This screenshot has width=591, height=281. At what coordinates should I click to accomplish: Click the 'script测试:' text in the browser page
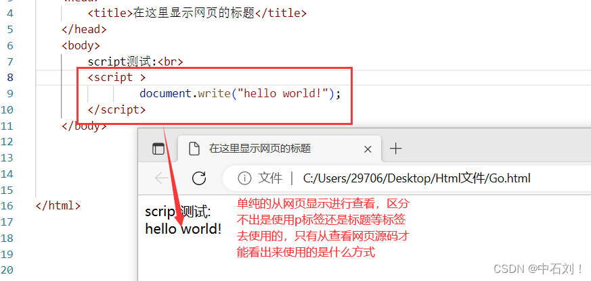[x=178, y=212]
